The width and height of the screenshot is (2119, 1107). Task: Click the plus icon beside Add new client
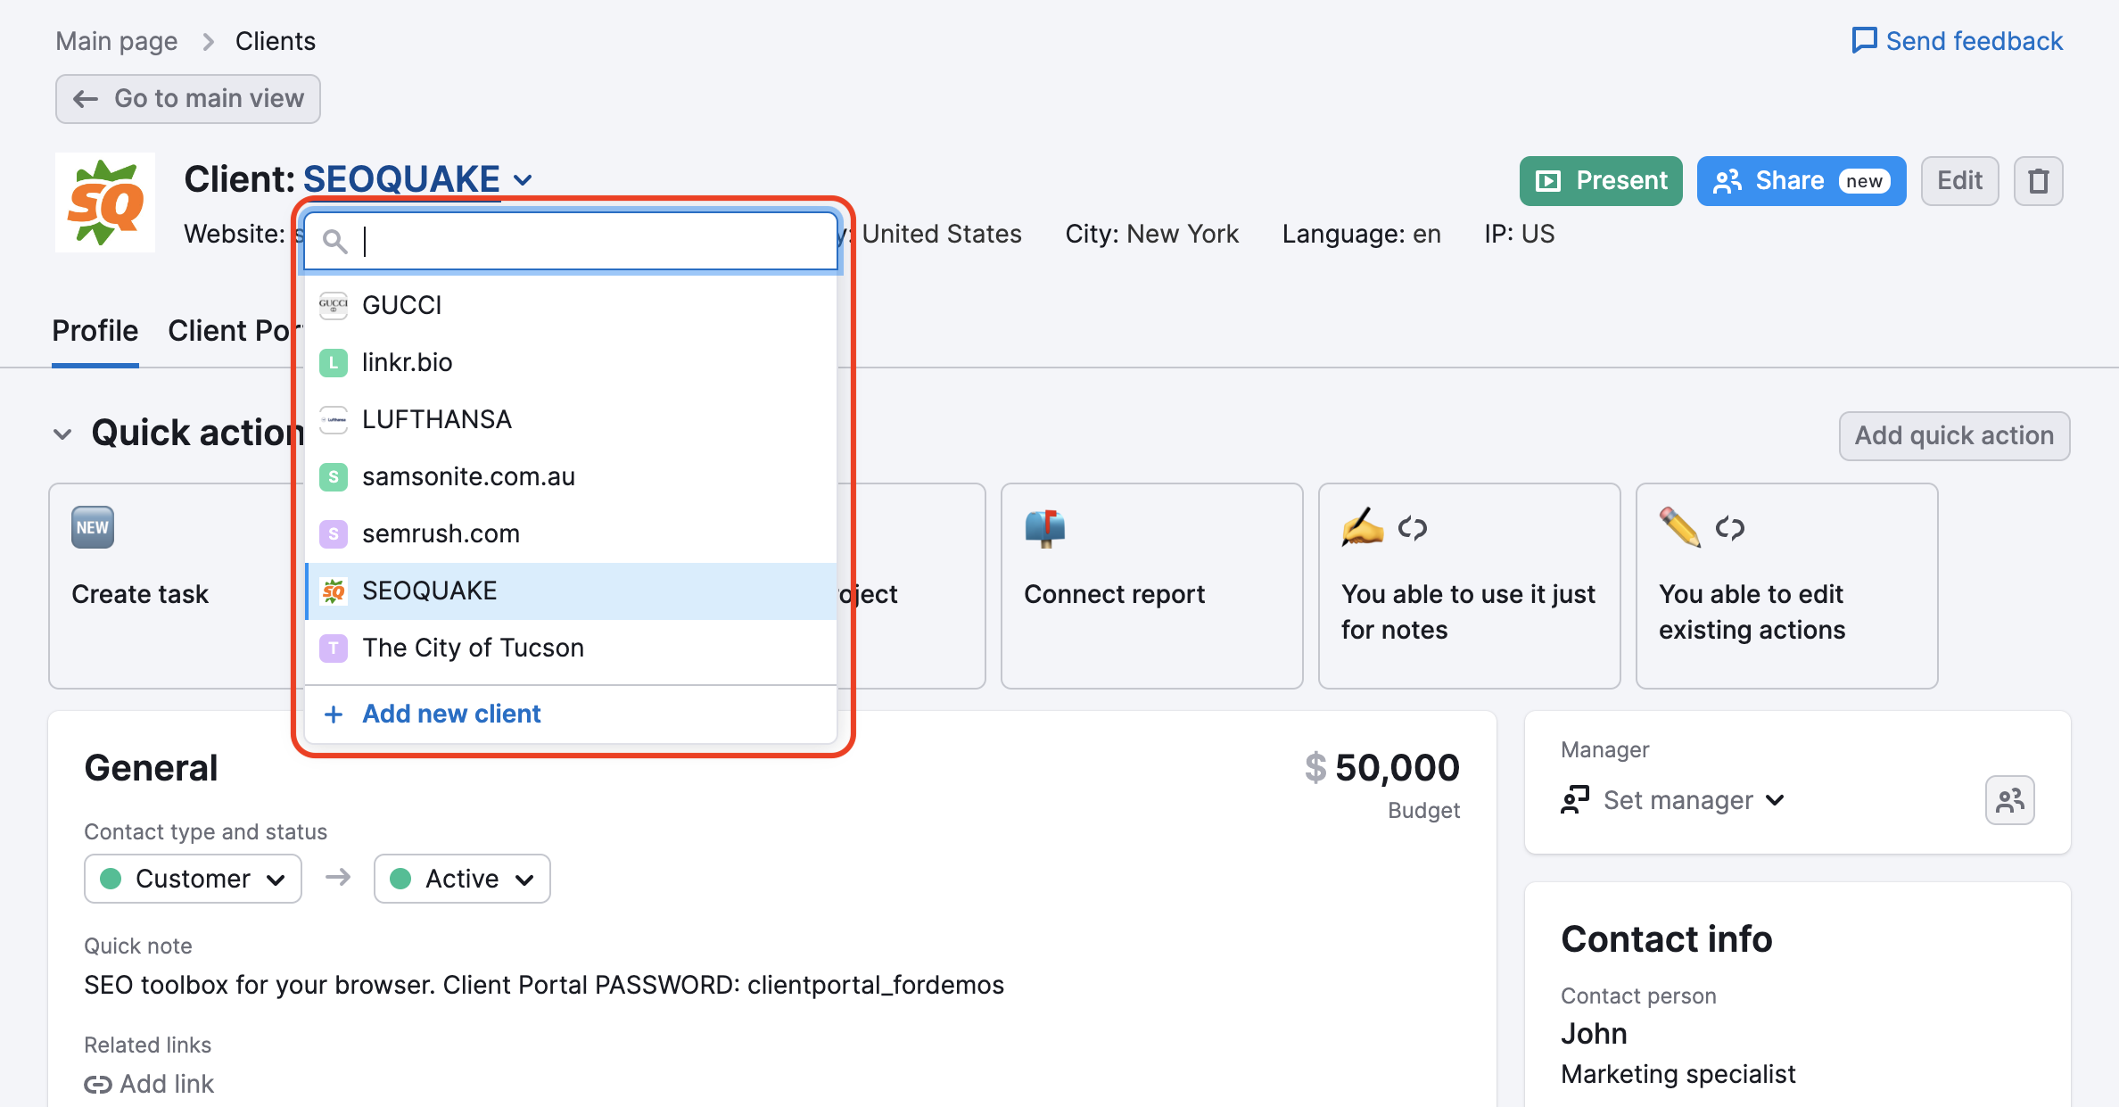pos(334,714)
